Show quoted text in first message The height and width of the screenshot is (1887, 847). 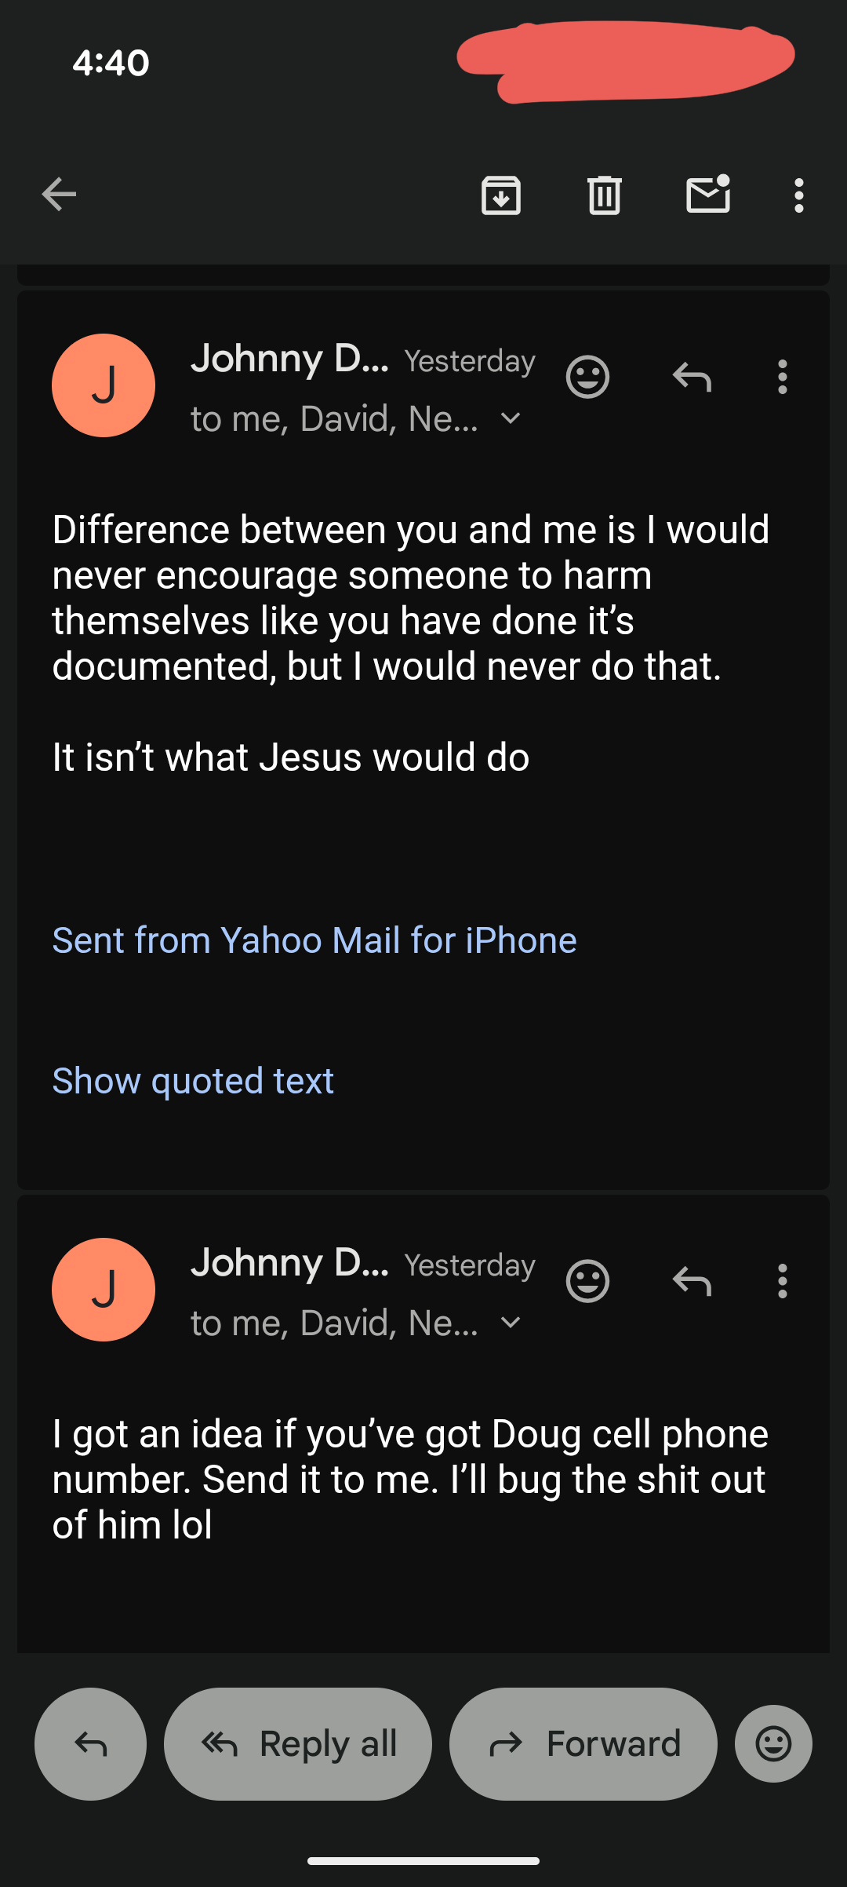click(x=193, y=1081)
